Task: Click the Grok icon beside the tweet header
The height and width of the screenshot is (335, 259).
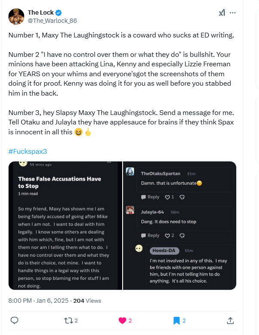Action: pyautogui.click(x=222, y=13)
